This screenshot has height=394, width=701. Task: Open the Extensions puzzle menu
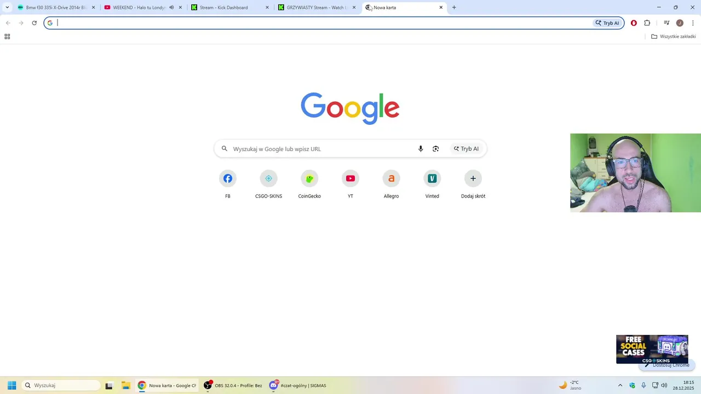647,23
